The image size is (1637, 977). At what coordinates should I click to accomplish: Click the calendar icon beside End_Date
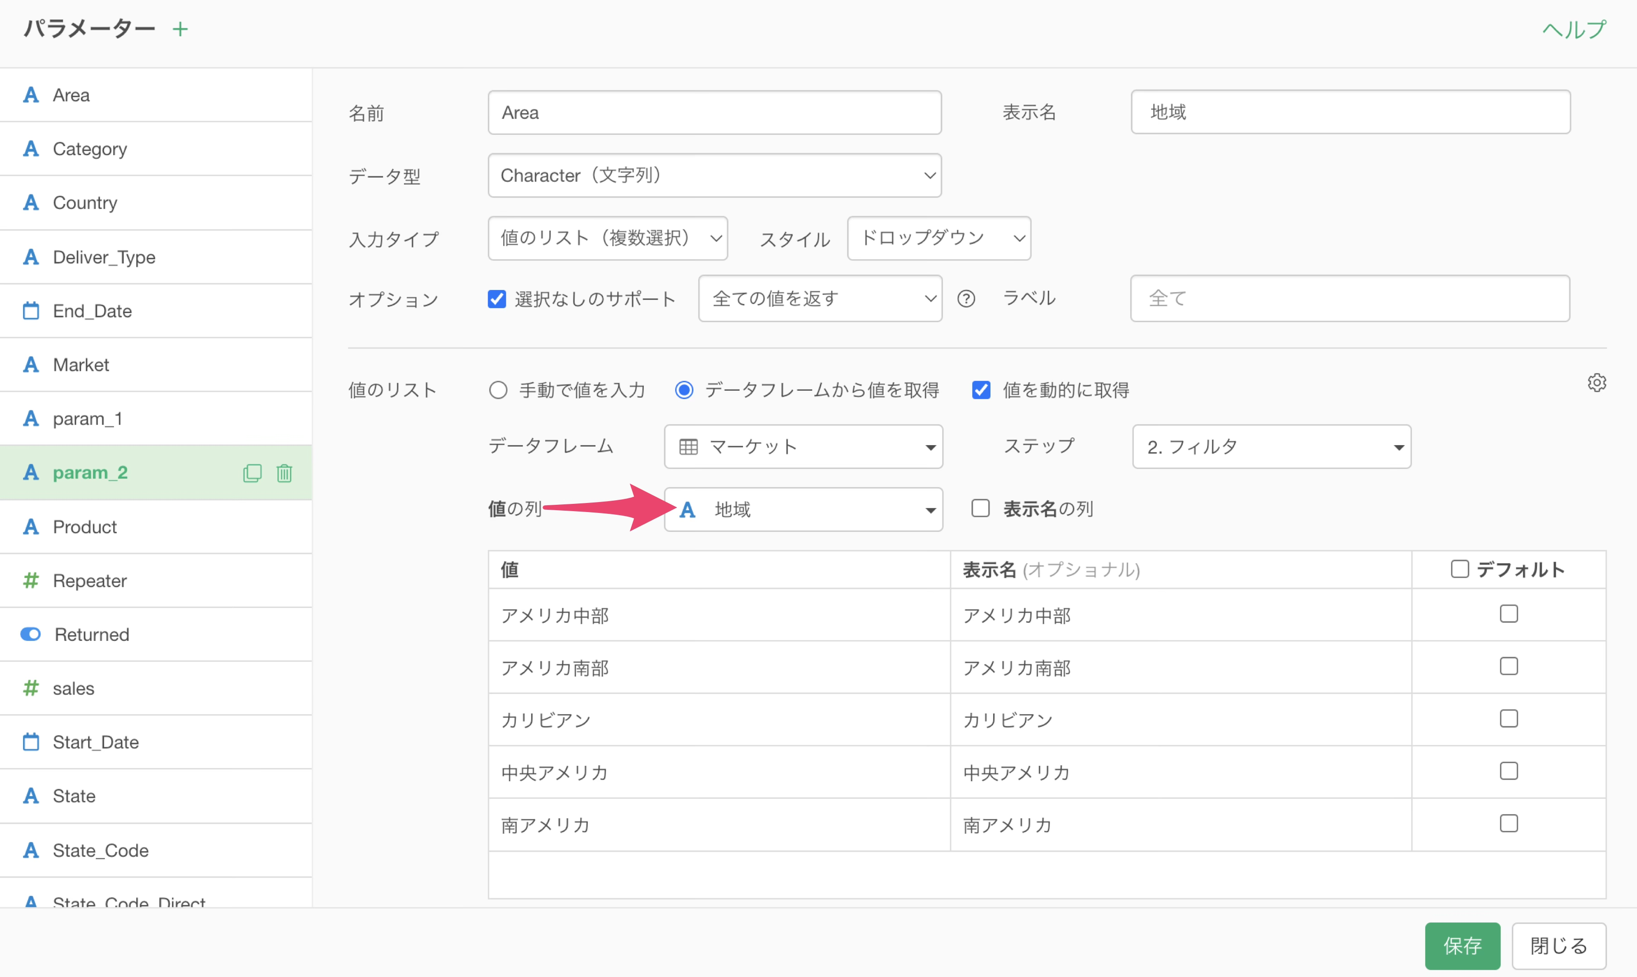31,311
